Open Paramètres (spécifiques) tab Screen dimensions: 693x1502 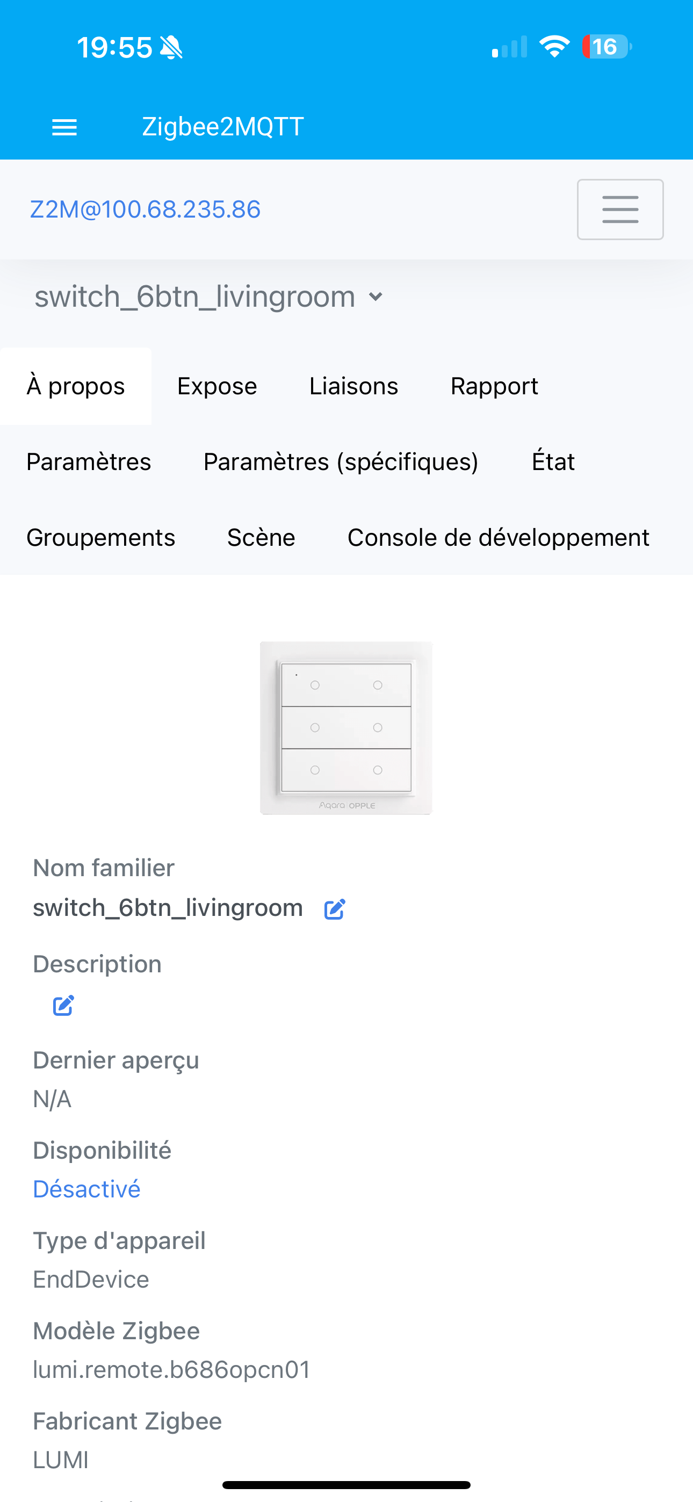click(341, 462)
